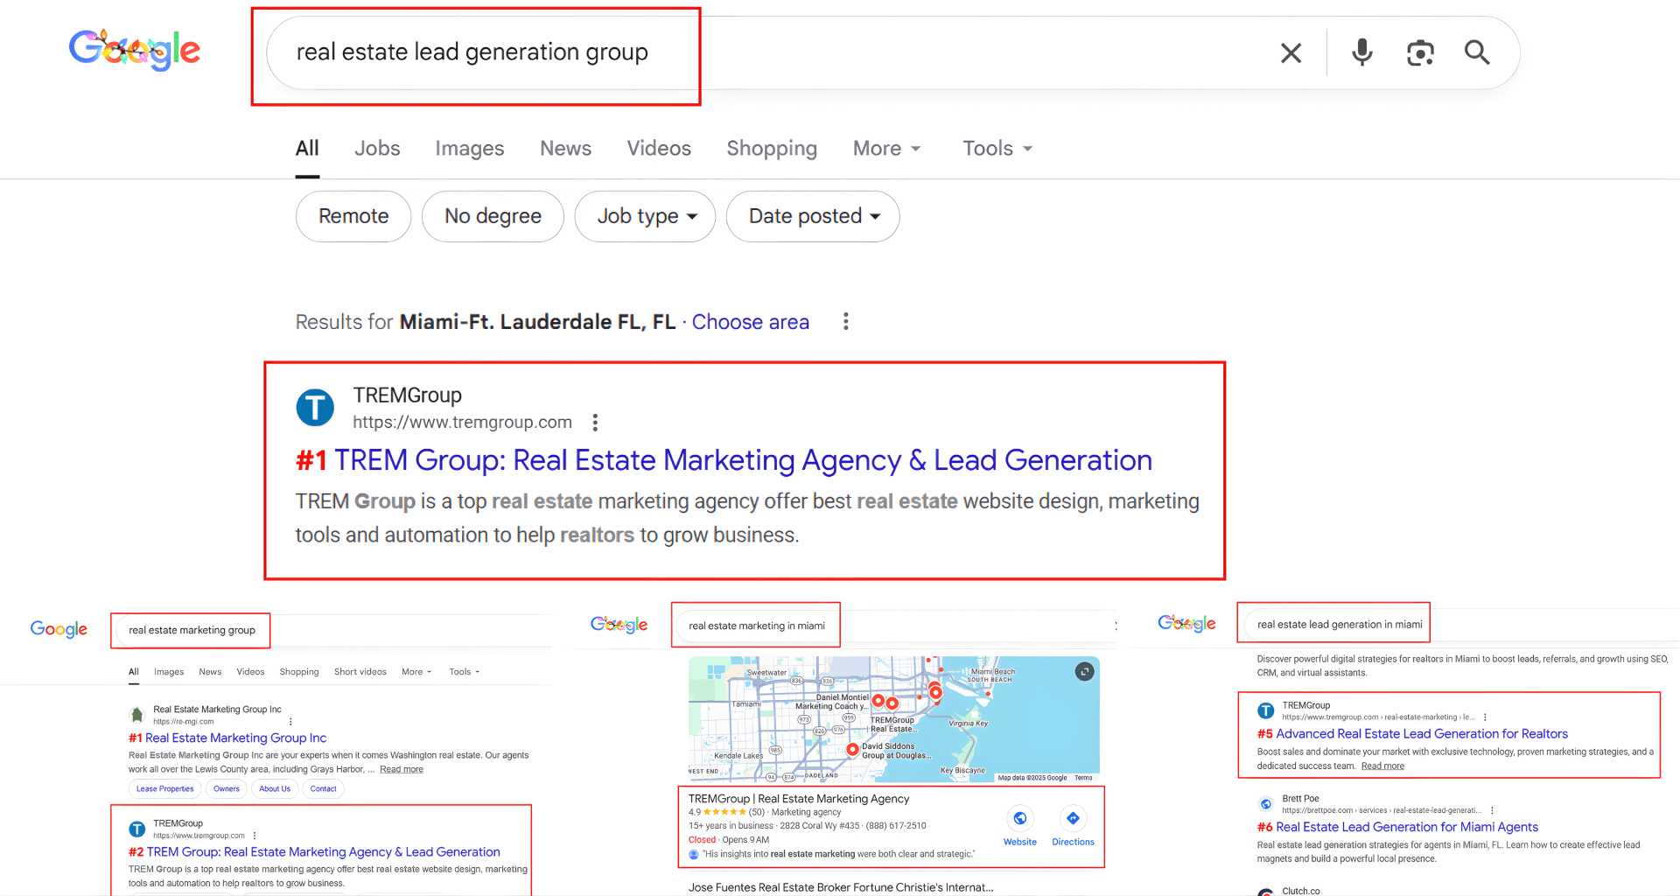Click the Lease Properties sitelink chip

pos(164,789)
